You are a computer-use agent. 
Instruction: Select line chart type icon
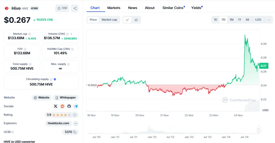[127, 20]
